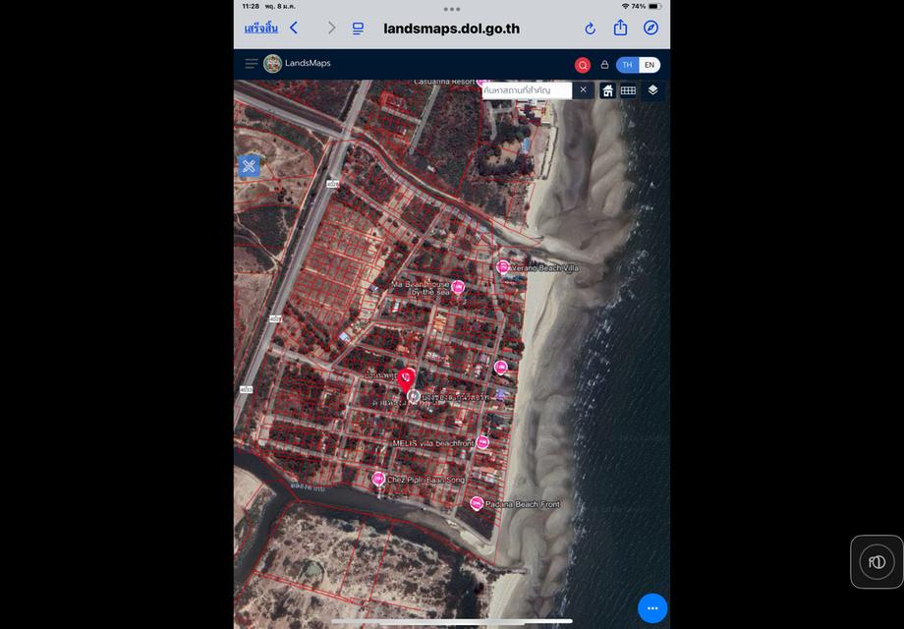The image size is (904, 629).
Task: Switch language to TH
Action: click(x=627, y=65)
